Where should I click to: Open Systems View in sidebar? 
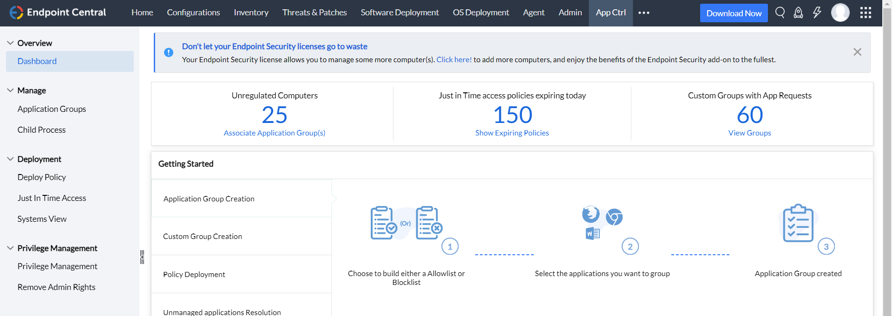coord(42,219)
